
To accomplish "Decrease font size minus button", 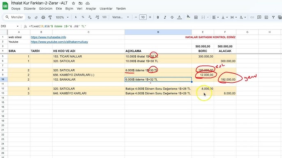I will (136, 17).
